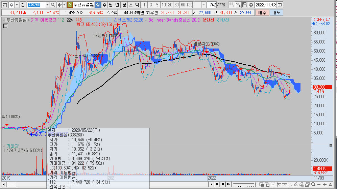Close the volume sub-chart pane
This screenshot has height=189, width=337.
click(331, 145)
